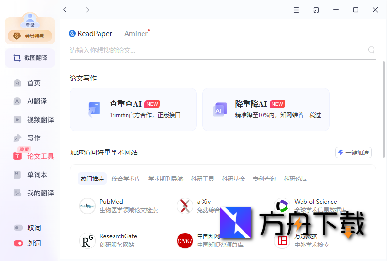Click the arXiv logo icon
Viewport: 387px width, 261px height.
(x=185, y=206)
